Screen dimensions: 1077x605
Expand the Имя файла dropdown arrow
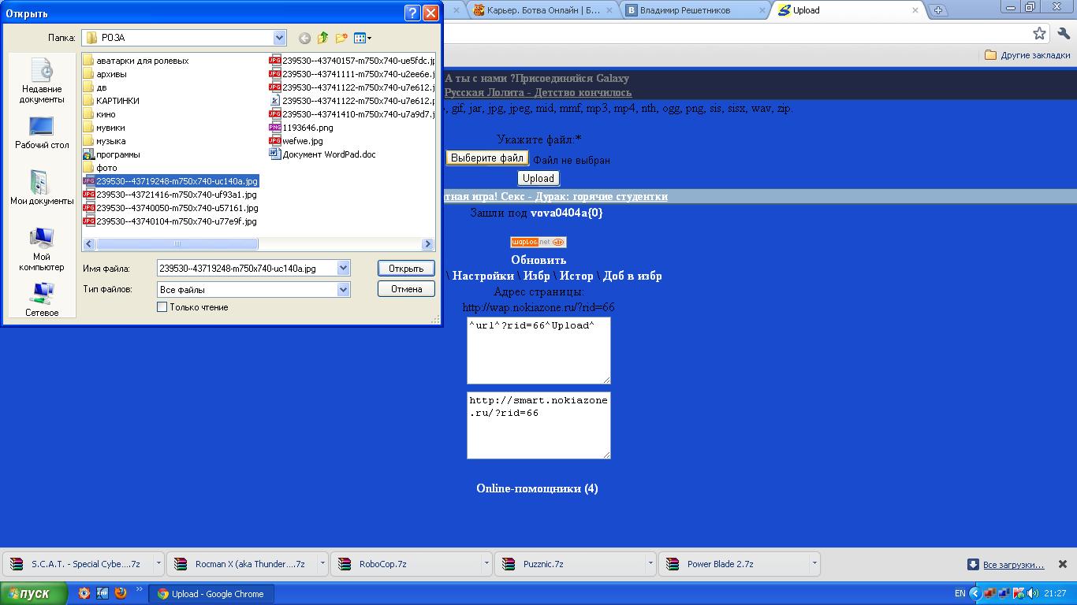343,269
